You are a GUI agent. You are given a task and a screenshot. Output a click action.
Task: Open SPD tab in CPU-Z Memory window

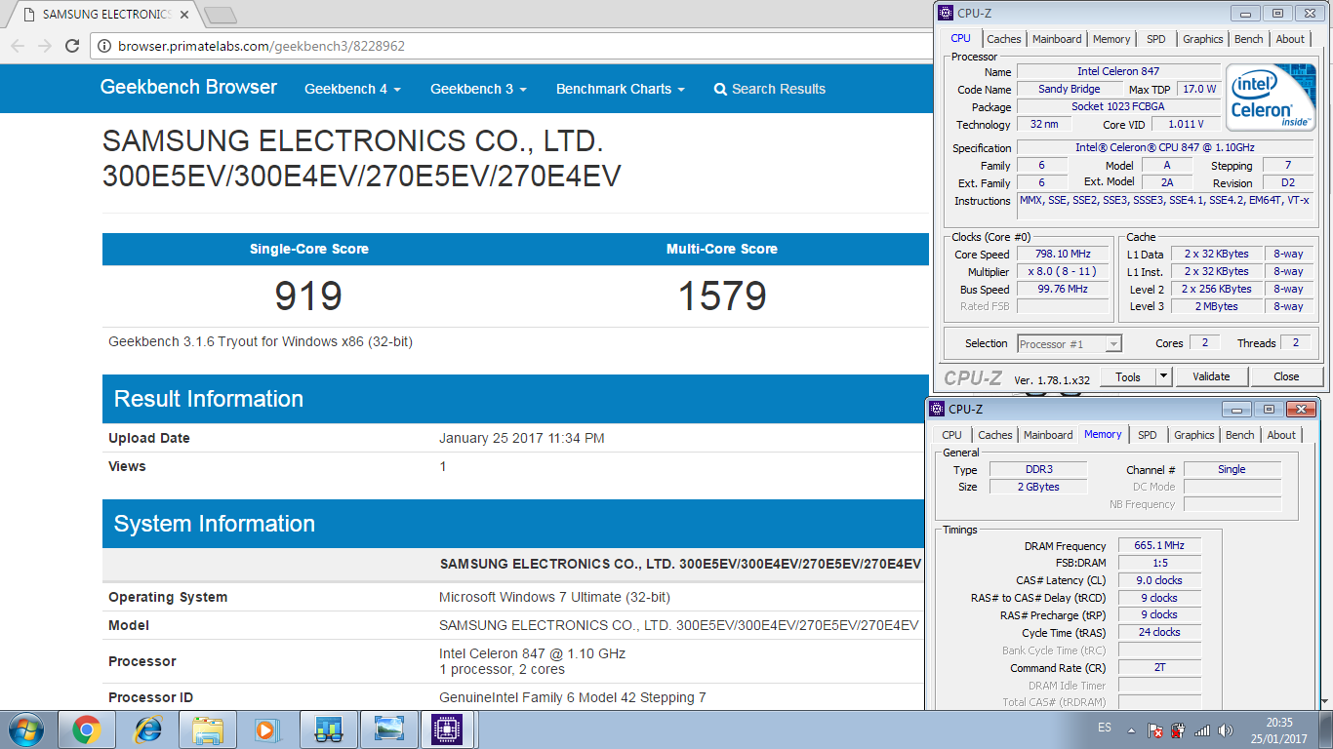coord(1148,435)
